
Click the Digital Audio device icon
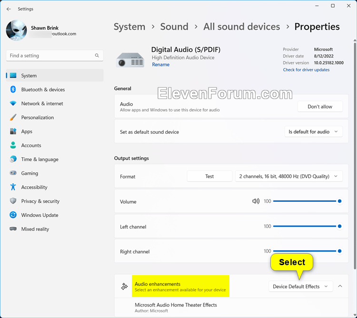pyautogui.click(x=130, y=60)
